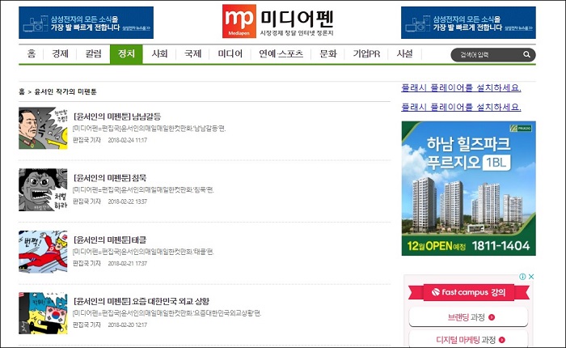Click the Mediapen mp logo
The height and width of the screenshot is (348, 566).
click(x=239, y=21)
